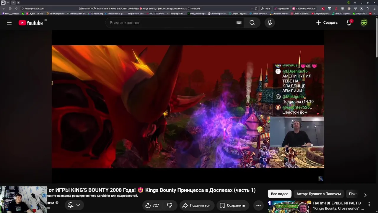Show next chips with the right arrow
378x213 pixels.
tap(365, 195)
